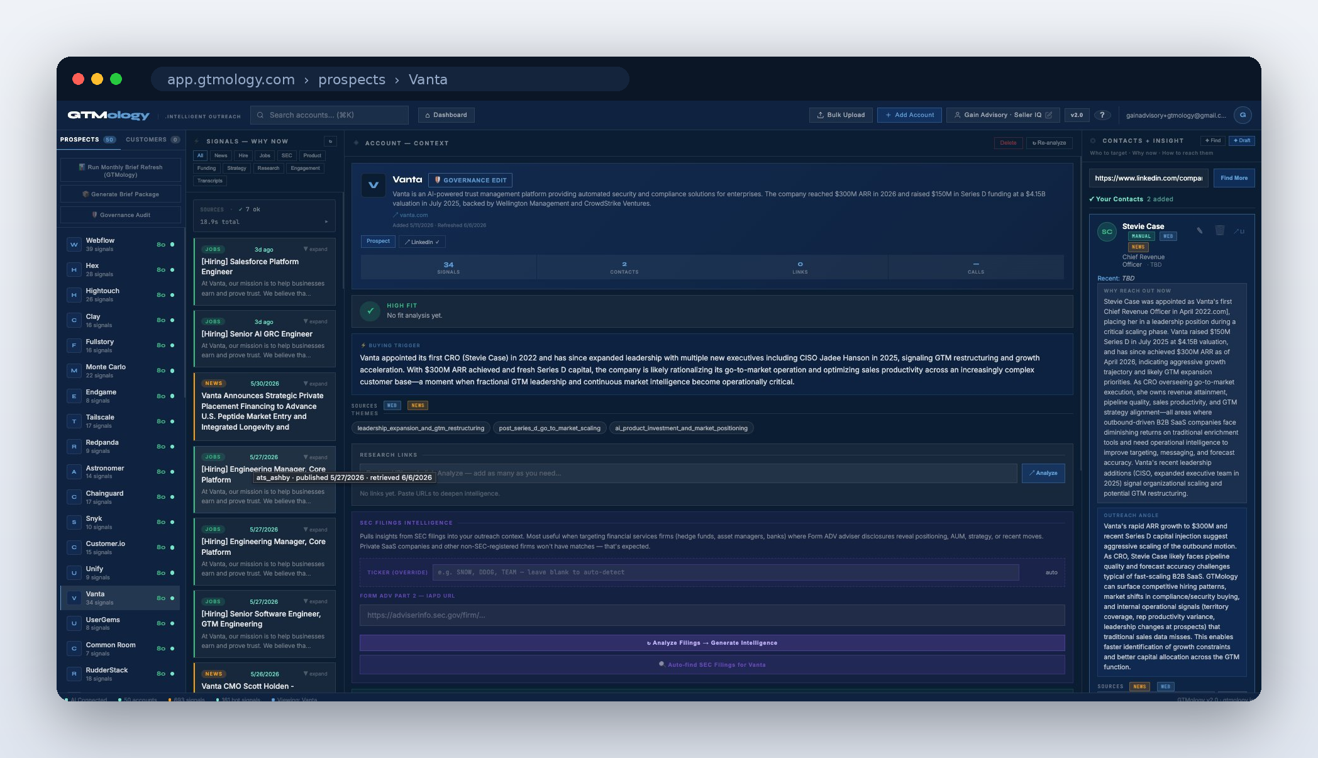Refresh the Signals panel with the reload icon
The width and height of the screenshot is (1318, 758).
click(331, 142)
